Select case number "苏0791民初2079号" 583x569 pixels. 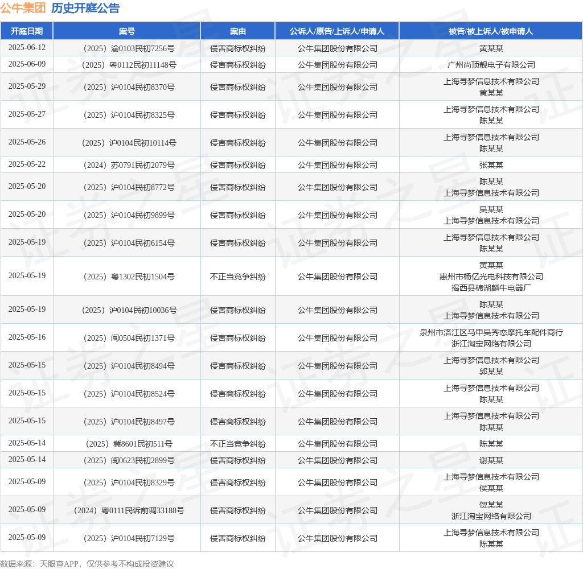pyautogui.click(x=143, y=166)
